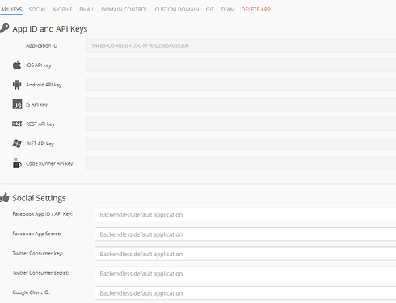Click the '.NET API key' label
The image size is (396, 303).
[40, 144]
